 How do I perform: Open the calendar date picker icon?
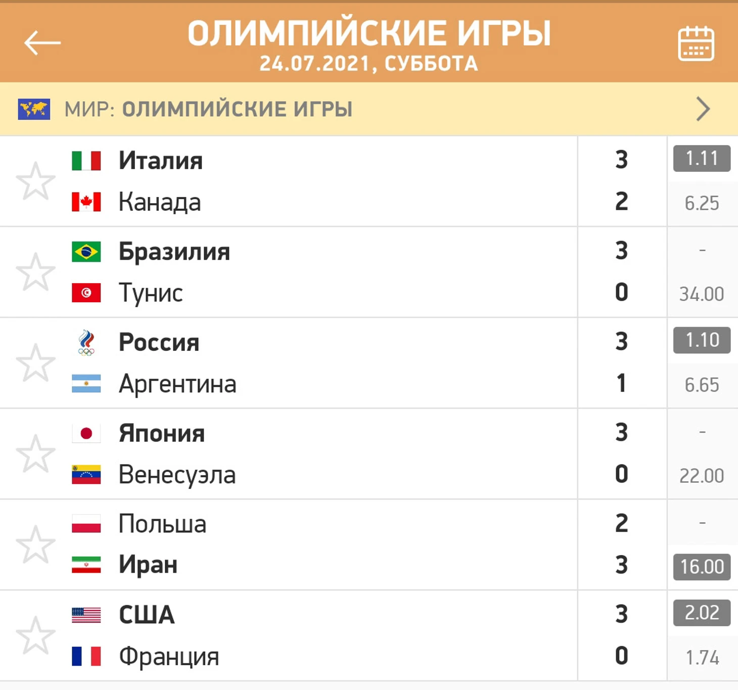[x=696, y=43]
